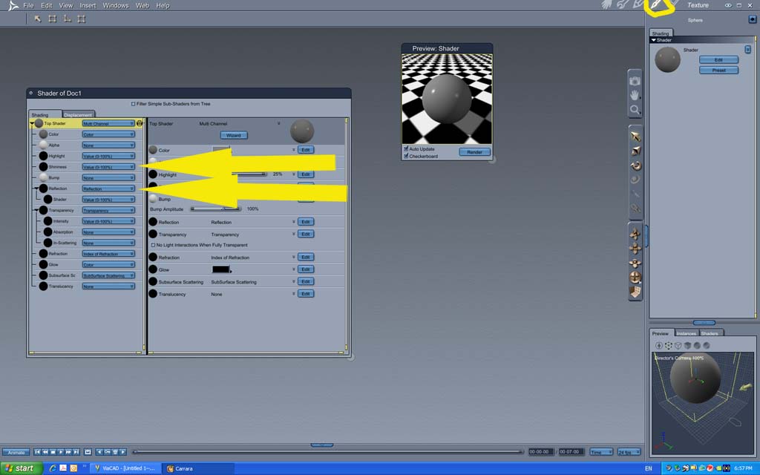Toggle Auto Update checkbox
The height and width of the screenshot is (475, 760).
[406, 148]
